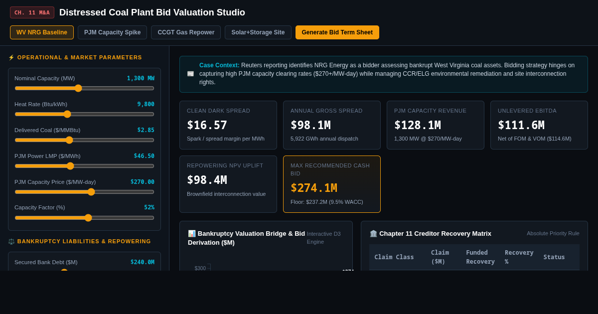Select the WV NRG Baseline scenario tab
This screenshot has width=598, height=314.
pos(42,32)
